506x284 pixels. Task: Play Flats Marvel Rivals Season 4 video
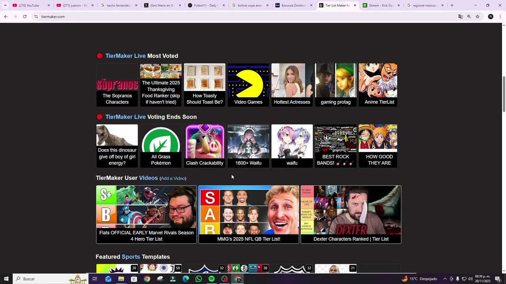click(x=146, y=215)
